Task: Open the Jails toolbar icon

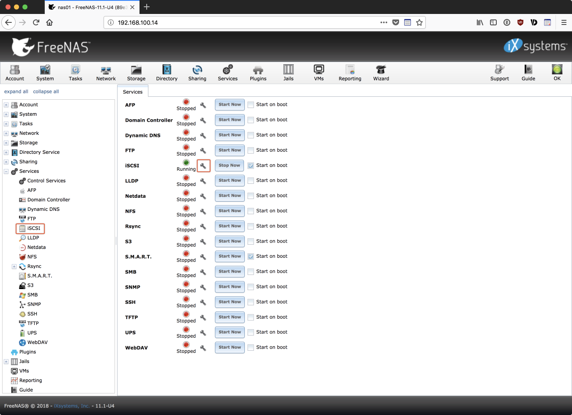Action: (288, 73)
